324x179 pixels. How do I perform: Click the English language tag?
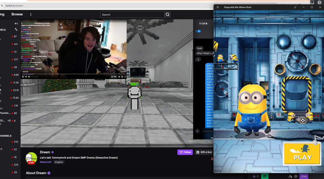[59, 162]
